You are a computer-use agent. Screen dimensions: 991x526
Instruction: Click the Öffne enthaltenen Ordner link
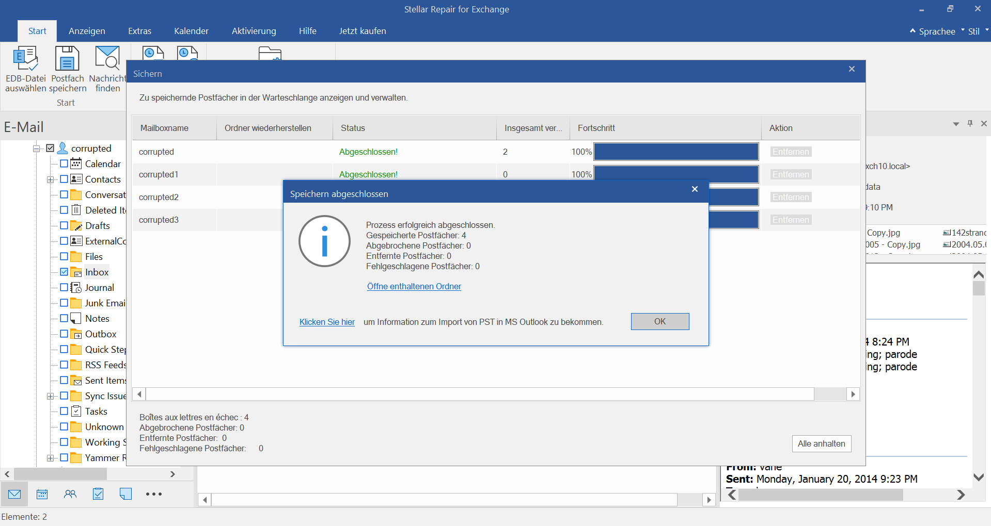[414, 286]
